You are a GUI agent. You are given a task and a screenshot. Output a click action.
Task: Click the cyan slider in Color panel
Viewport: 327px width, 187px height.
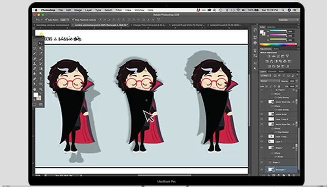click(278, 31)
